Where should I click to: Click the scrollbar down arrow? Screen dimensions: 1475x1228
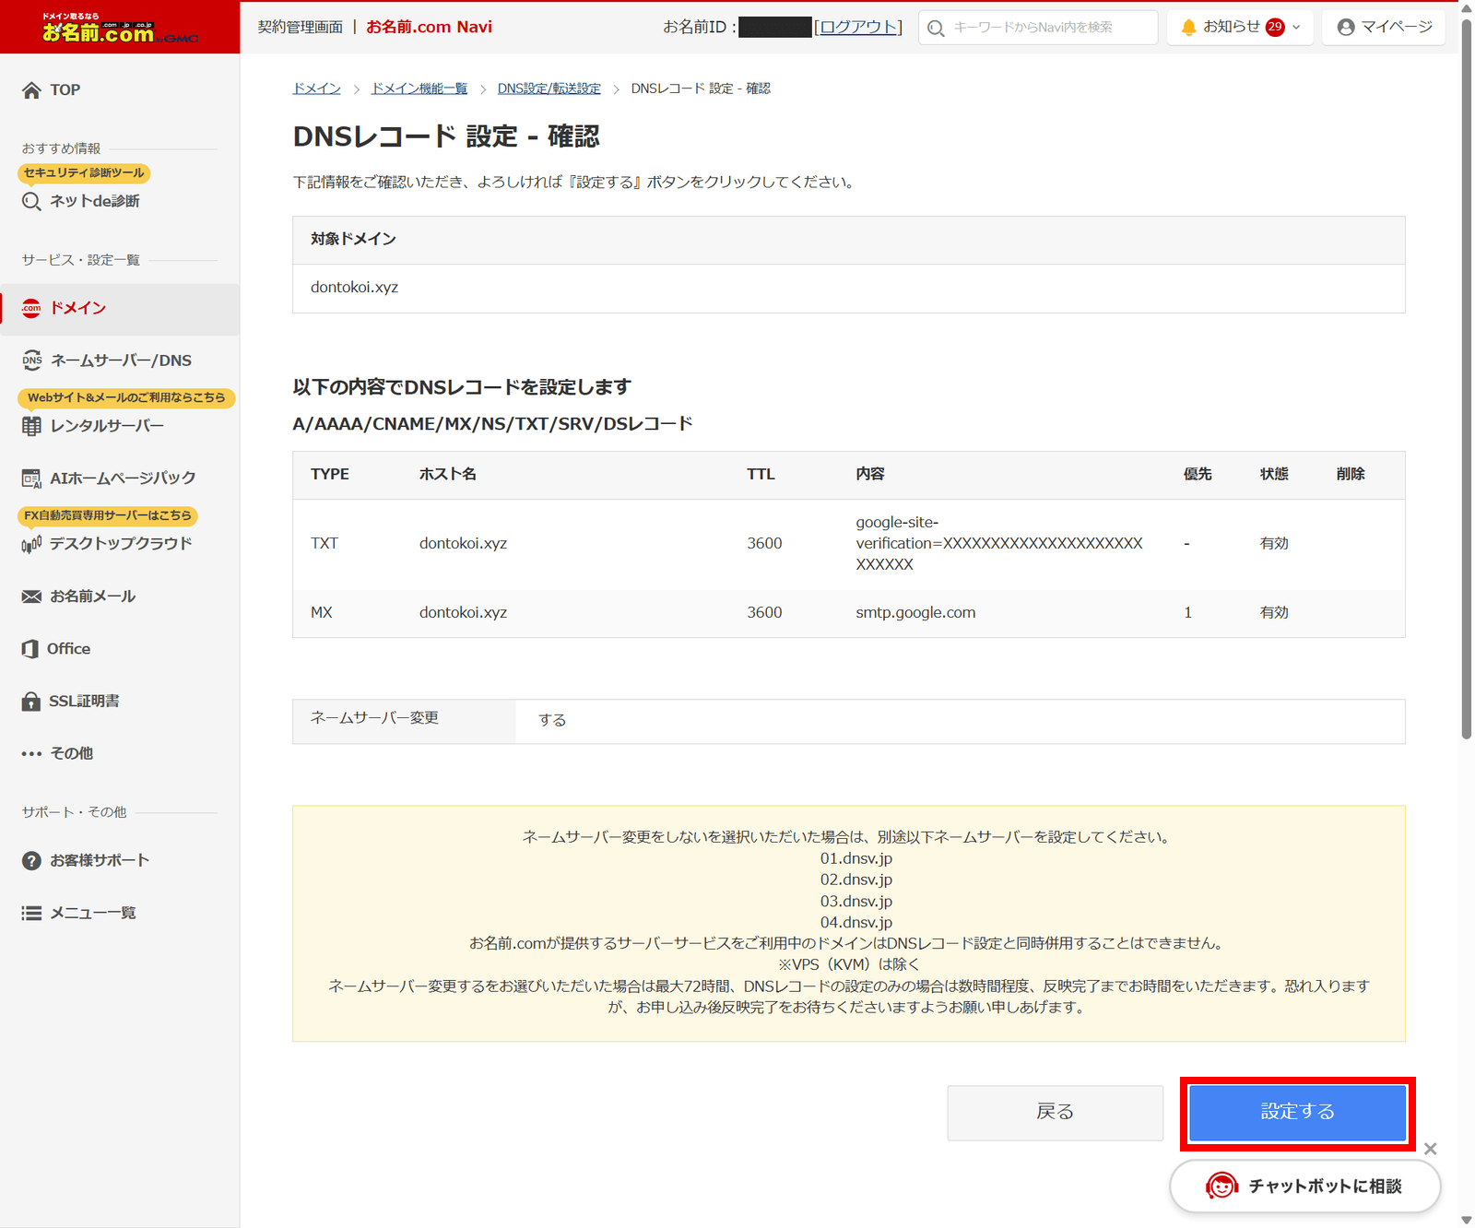(1467, 1221)
